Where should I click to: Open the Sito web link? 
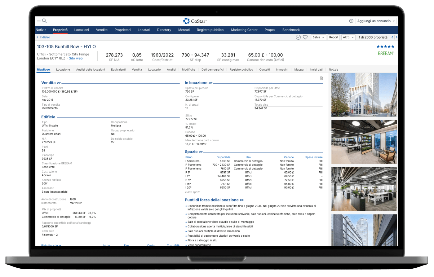click(x=76, y=58)
